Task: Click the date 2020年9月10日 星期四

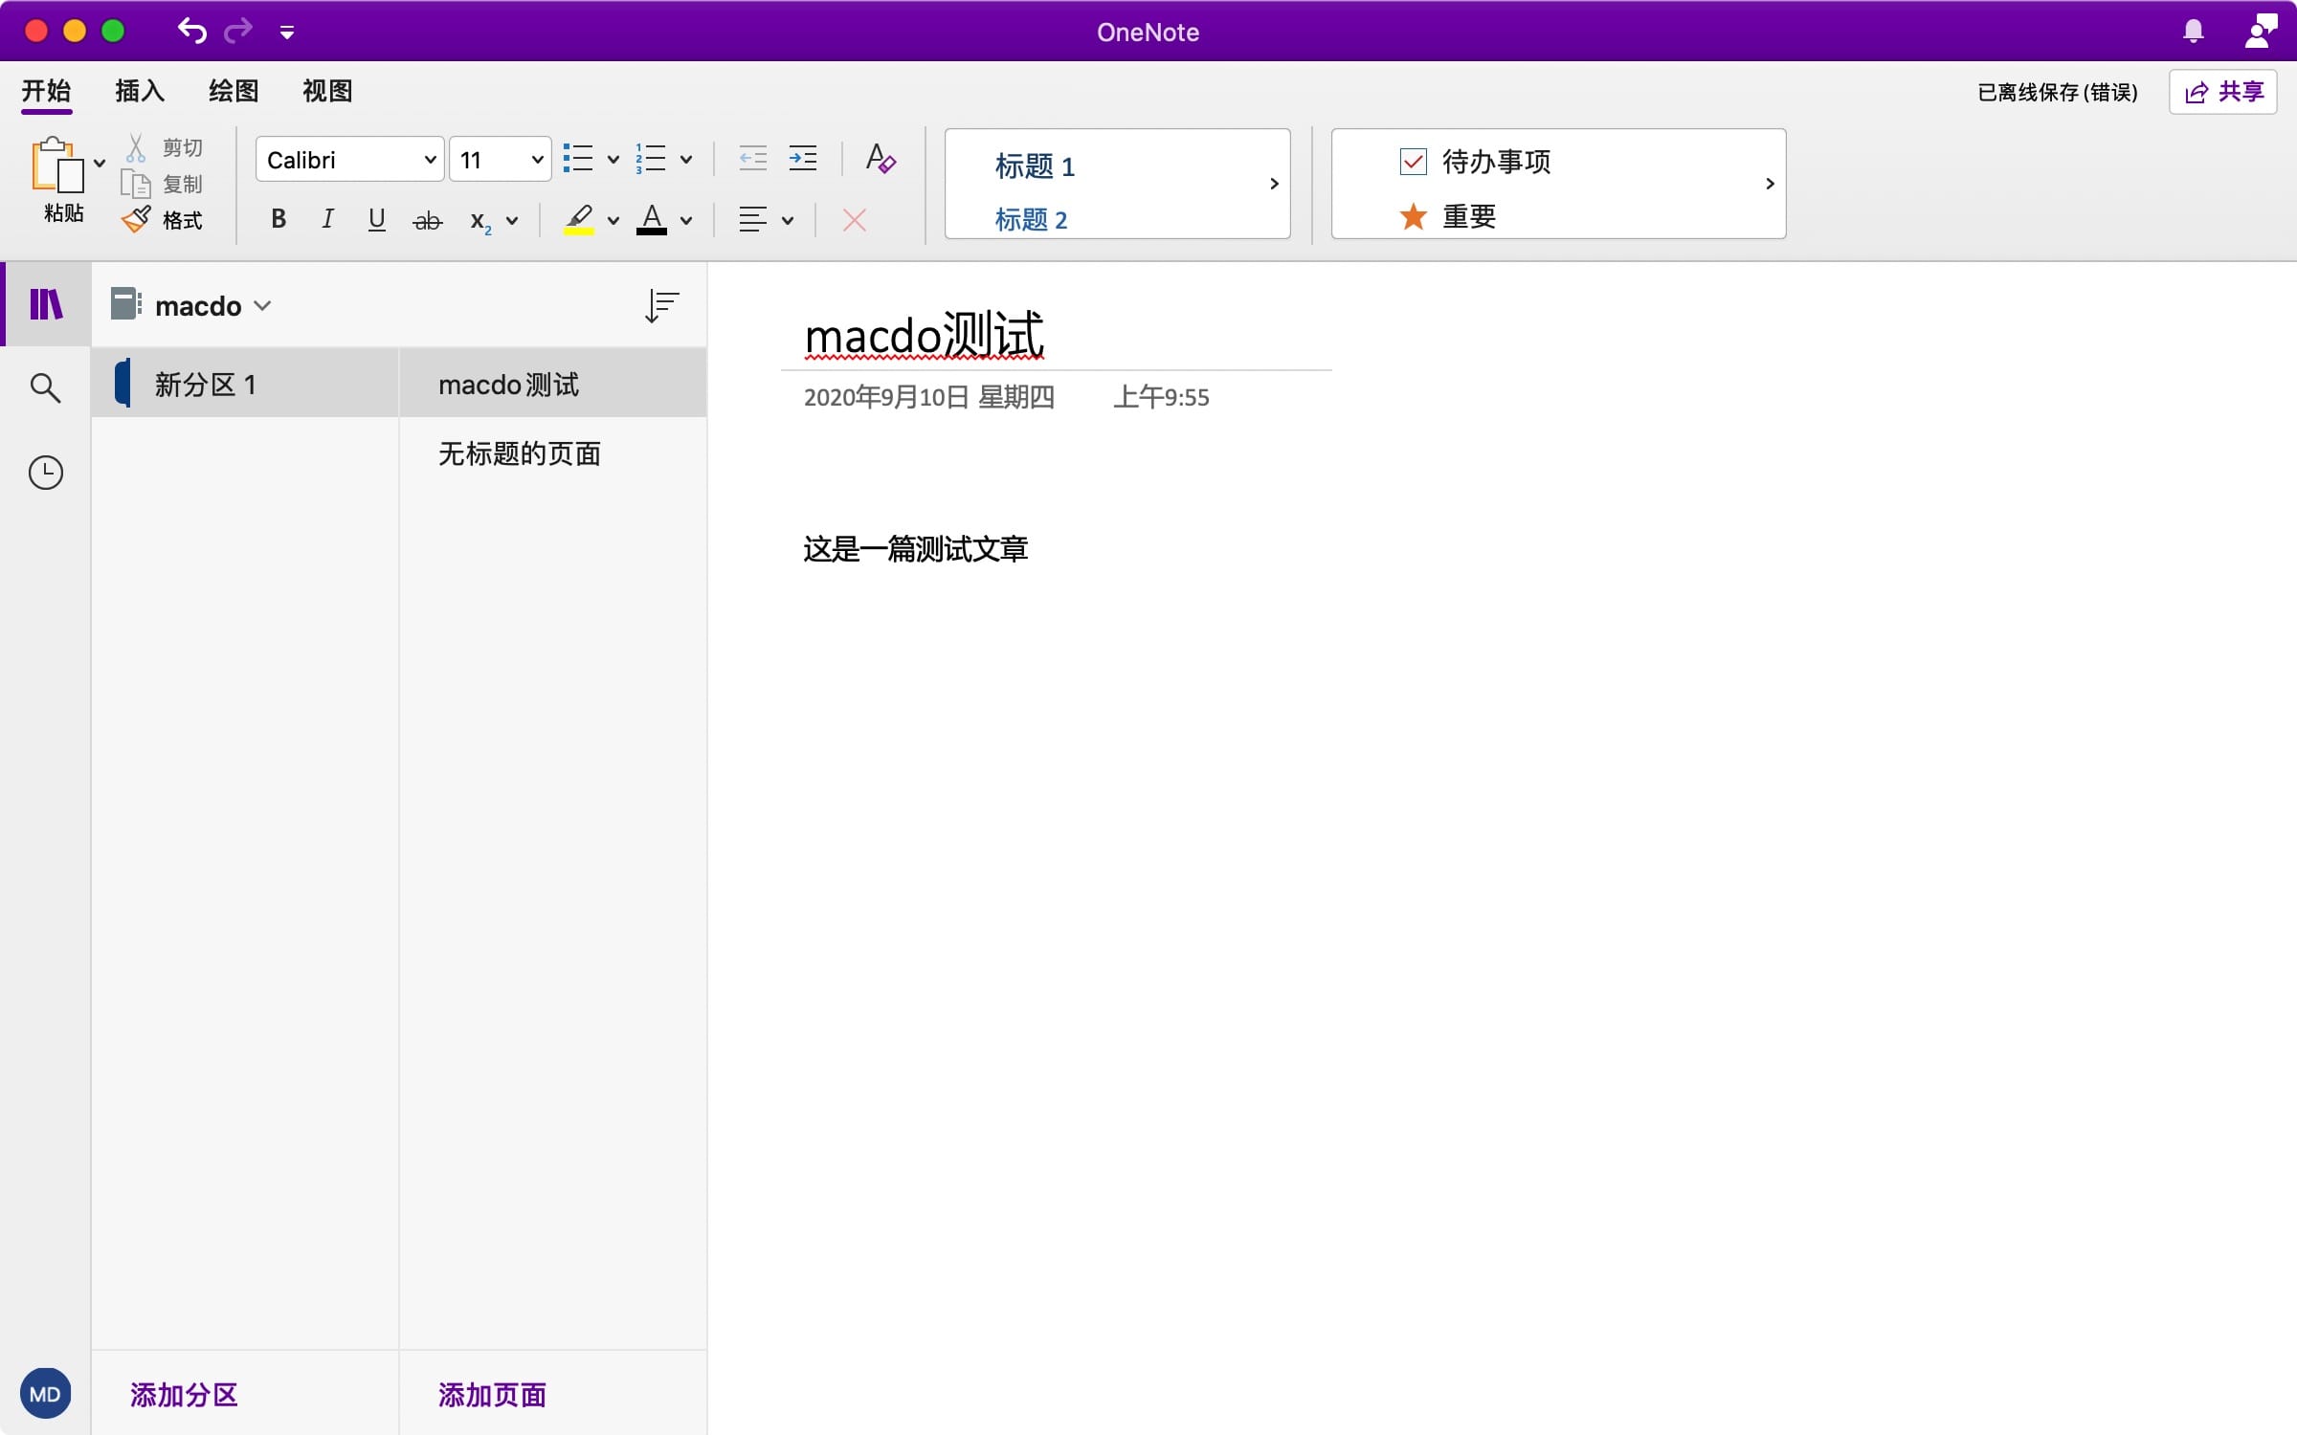Action: coord(928,397)
